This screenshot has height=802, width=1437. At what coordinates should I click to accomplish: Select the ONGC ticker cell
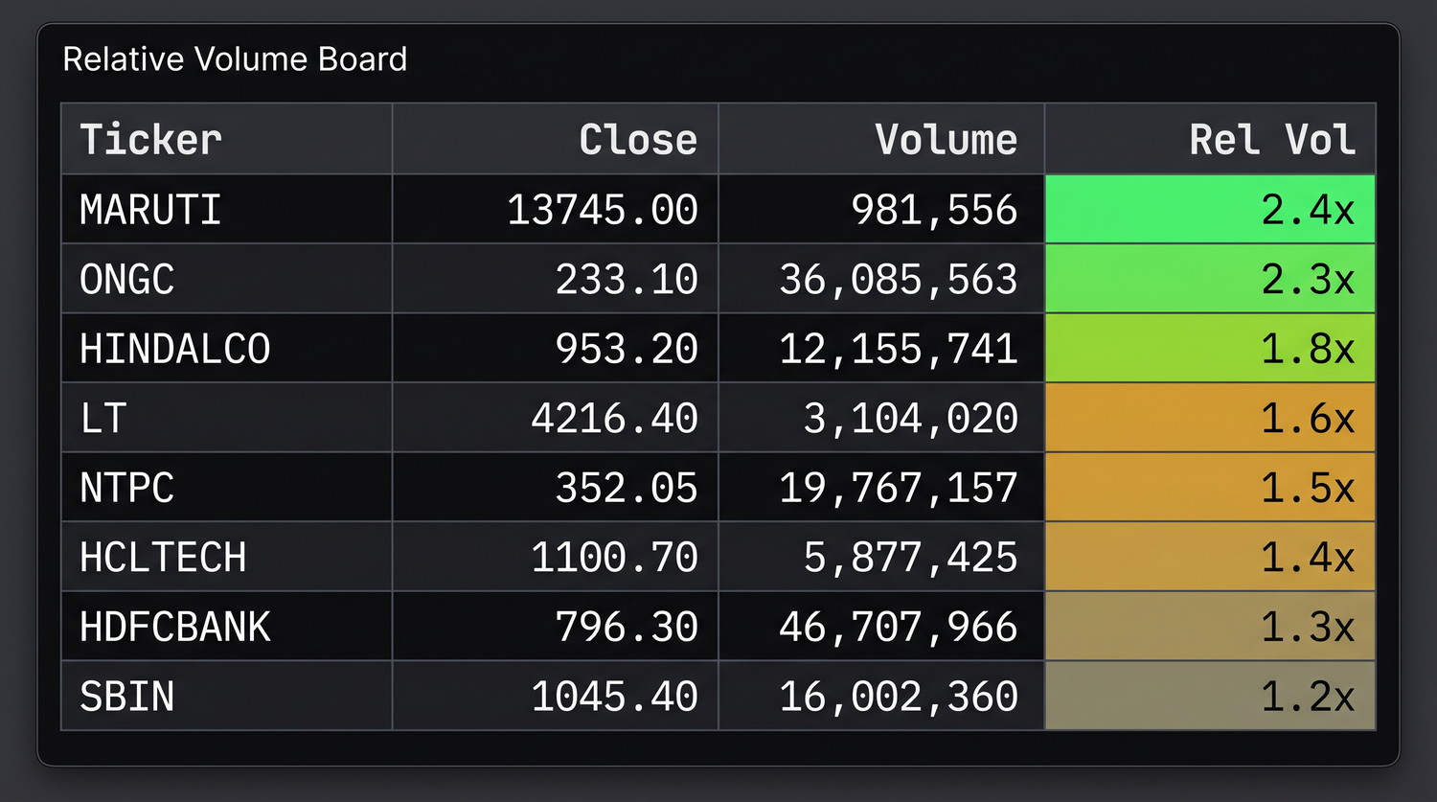tap(227, 279)
